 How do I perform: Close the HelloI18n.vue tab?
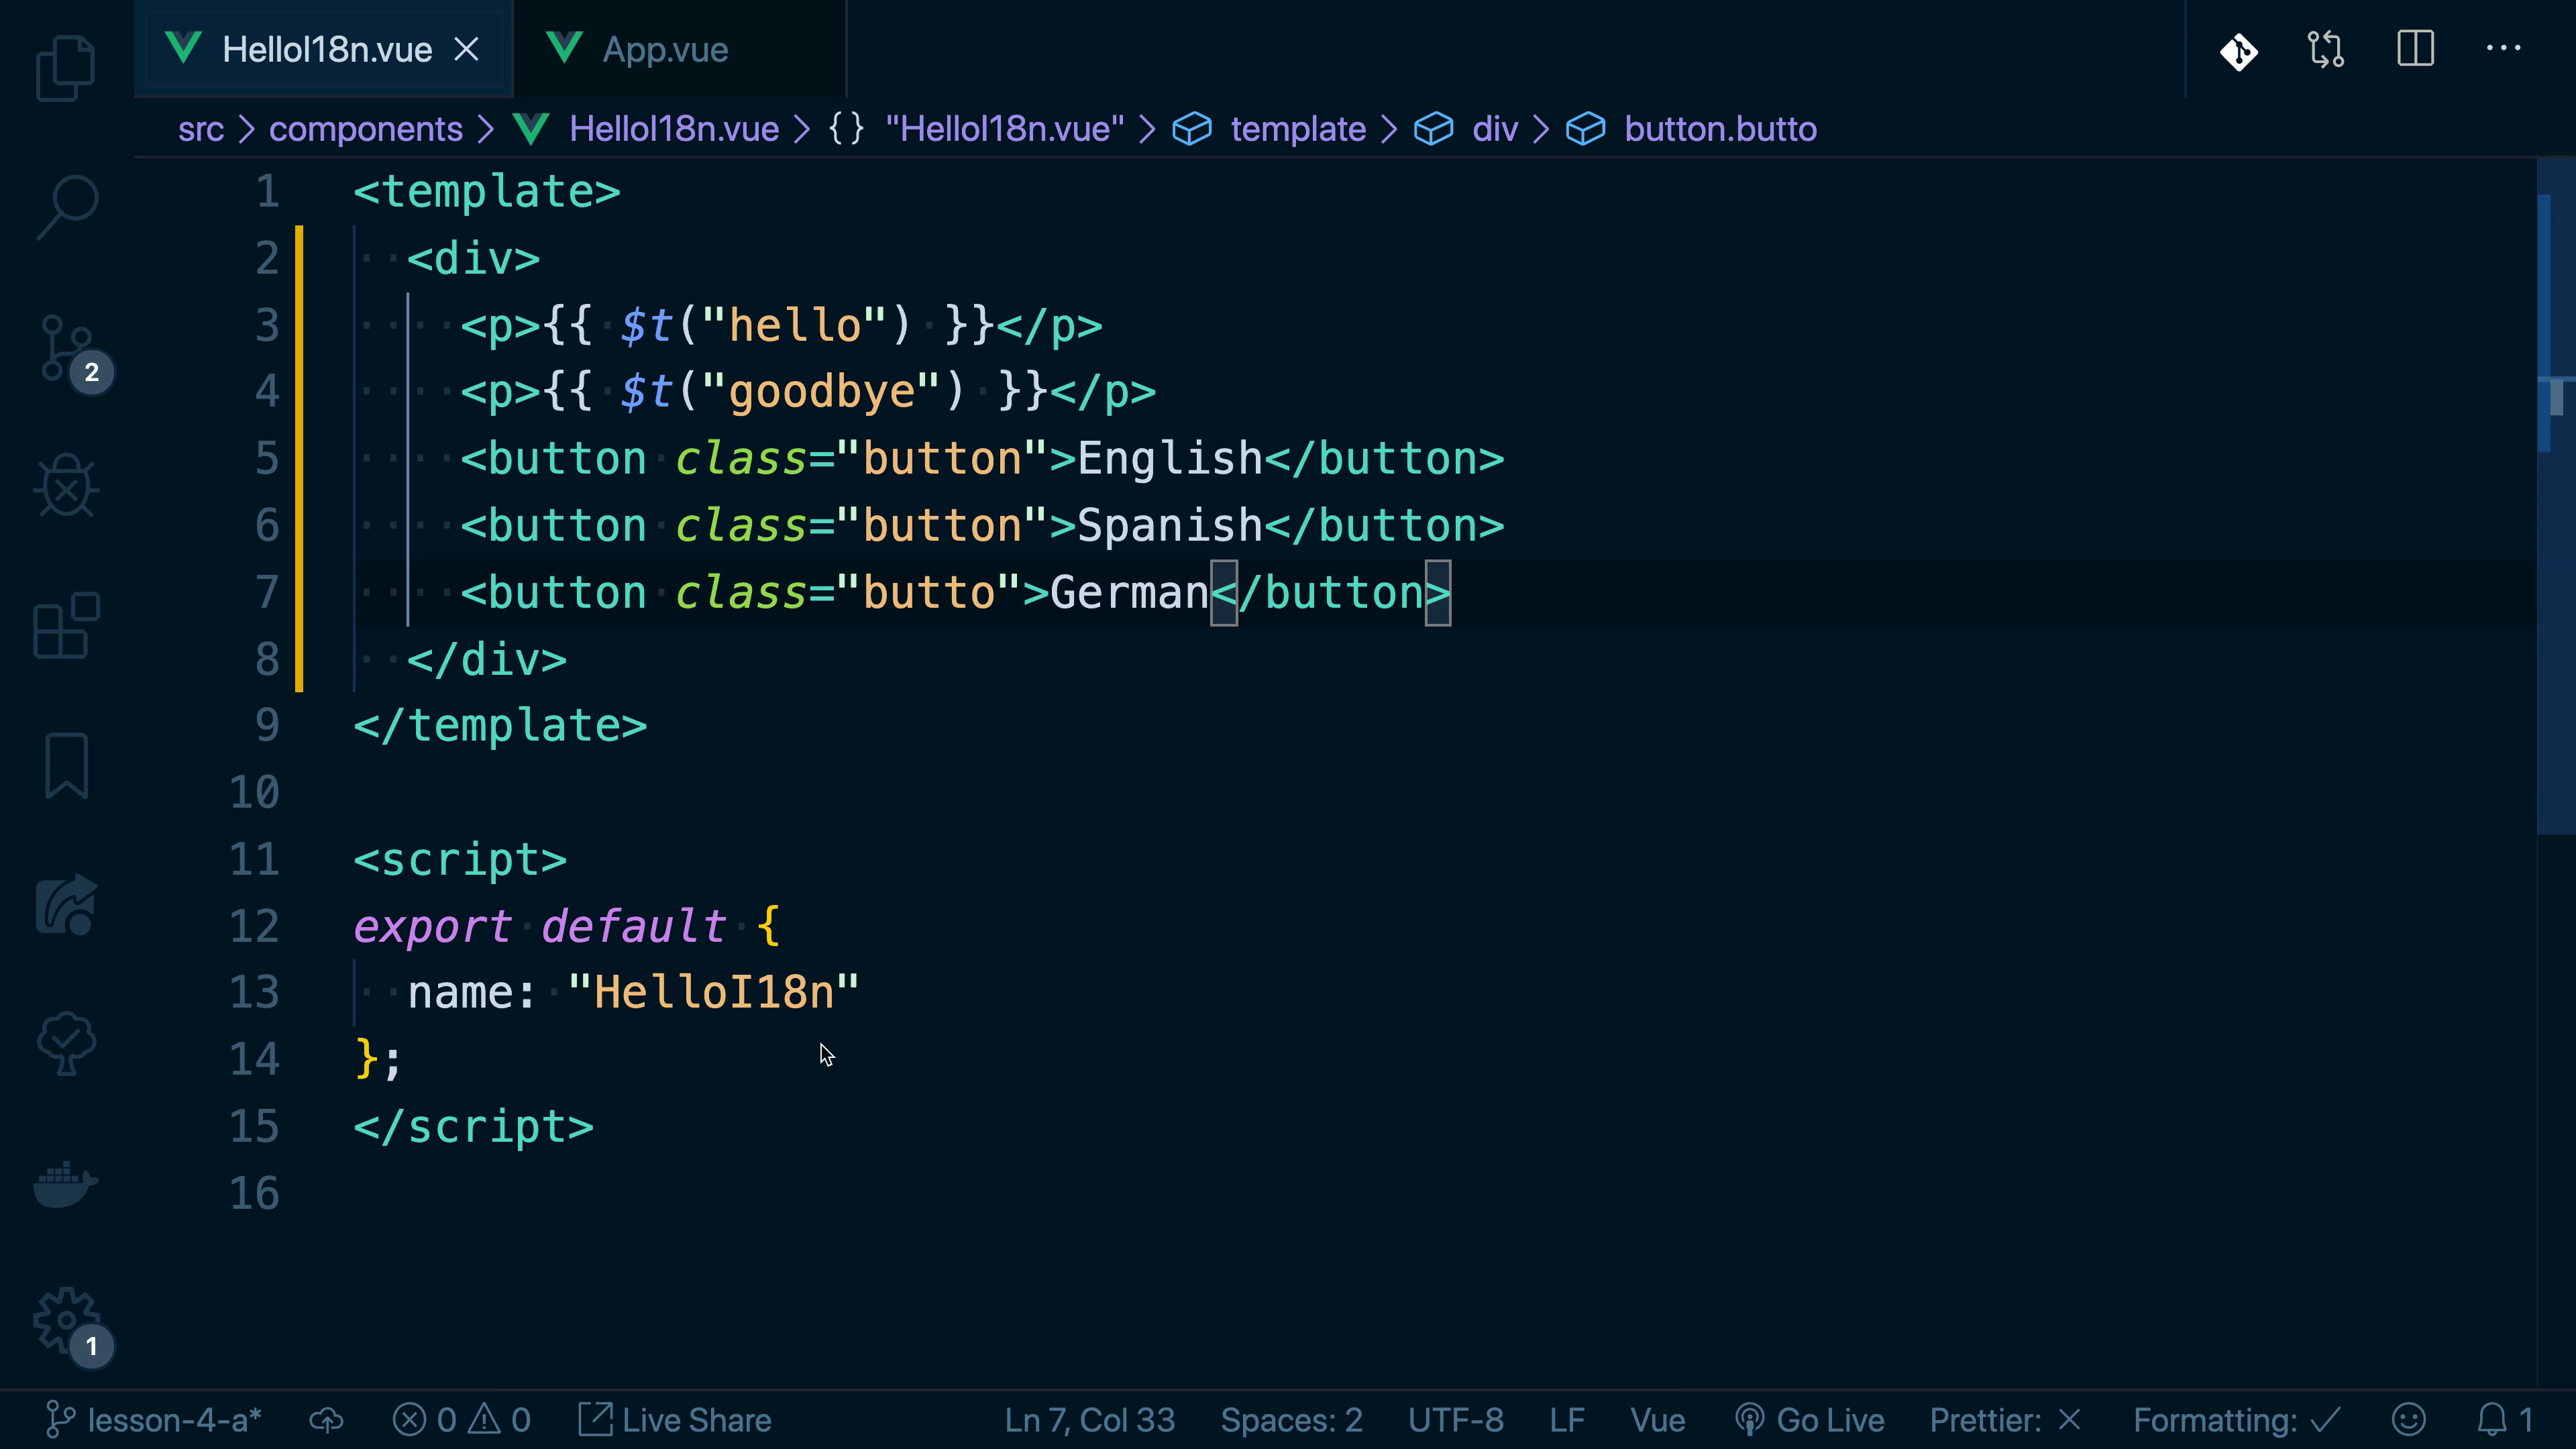coord(467,49)
